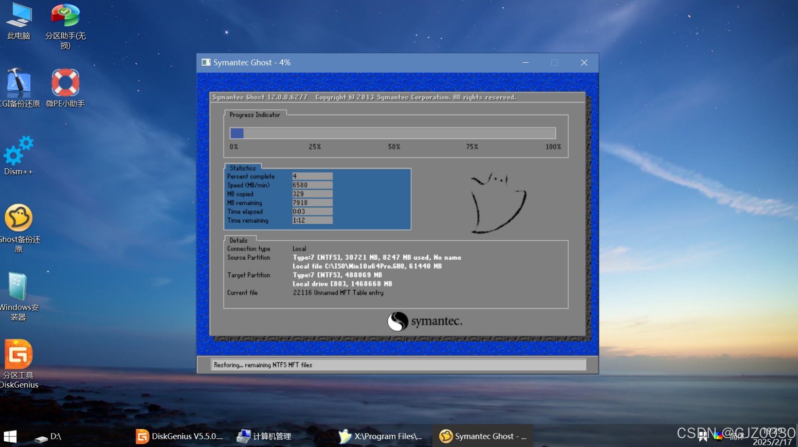Click the MB remaining value 7918
Viewport: 798px width, 447px height.
[x=312, y=202]
